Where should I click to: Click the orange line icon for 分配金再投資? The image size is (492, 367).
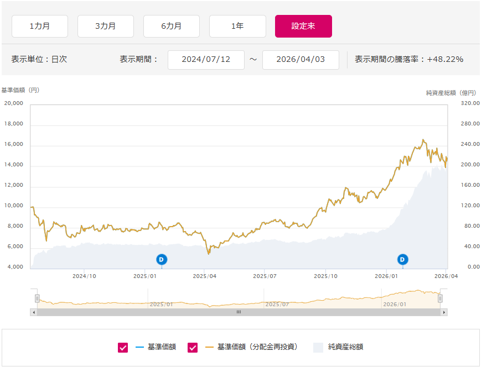pyautogui.click(x=210, y=347)
